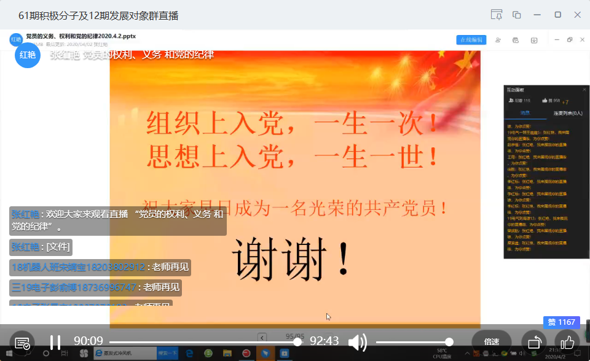Image resolution: width=590 pixels, height=361 pixels.
Task: Click the 在线编辑 button
Action: click(471, 40)
